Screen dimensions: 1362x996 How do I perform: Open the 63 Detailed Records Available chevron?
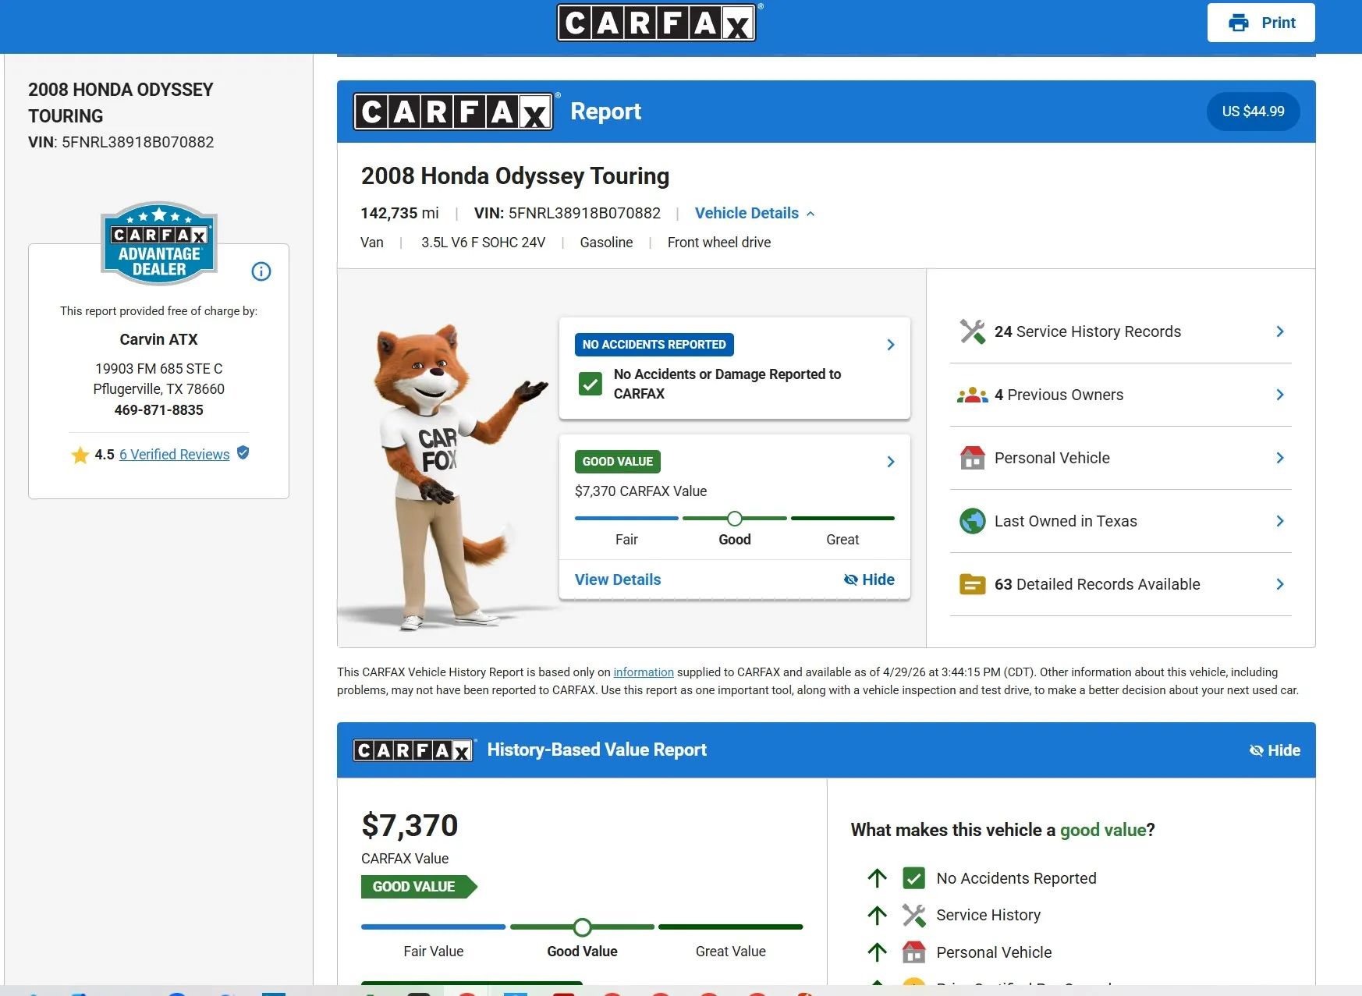pos(1280,584)
